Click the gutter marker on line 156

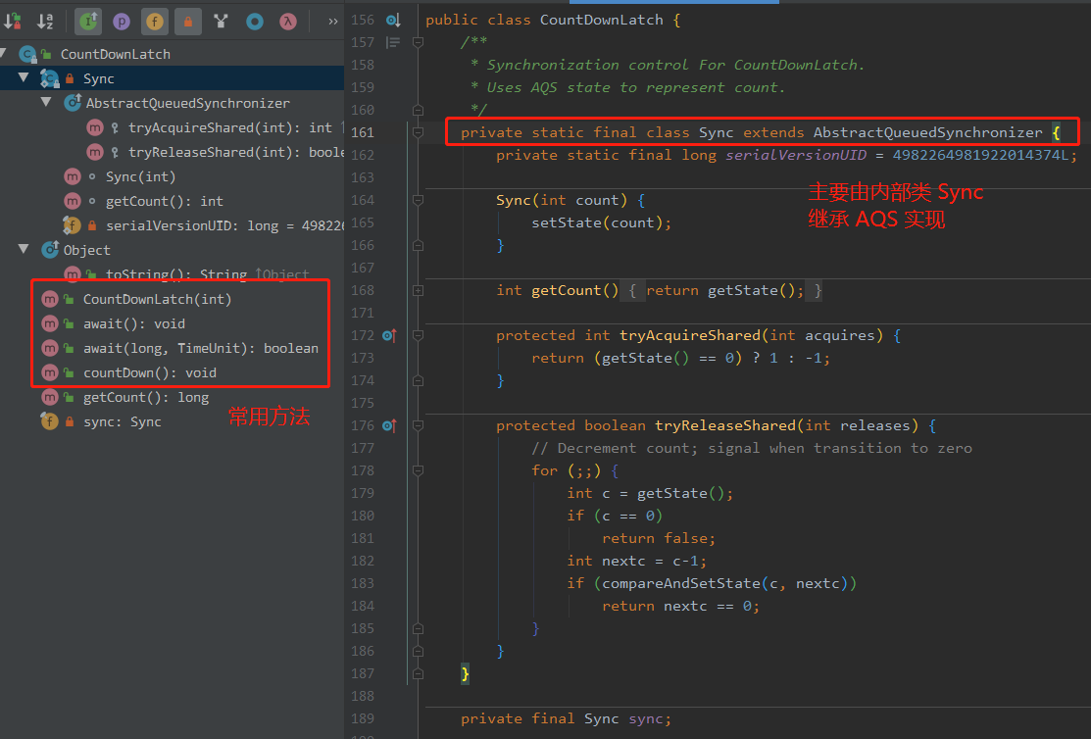(x=392, y=20)
